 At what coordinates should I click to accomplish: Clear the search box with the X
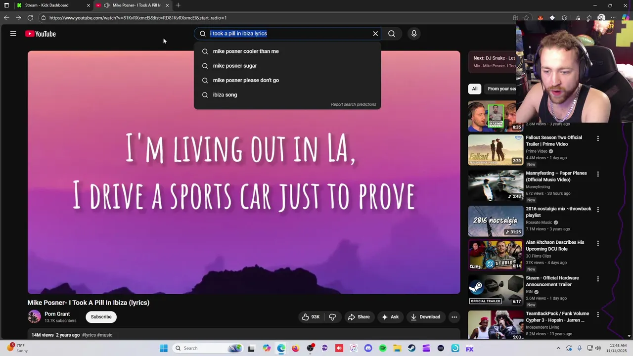[375, 34]
